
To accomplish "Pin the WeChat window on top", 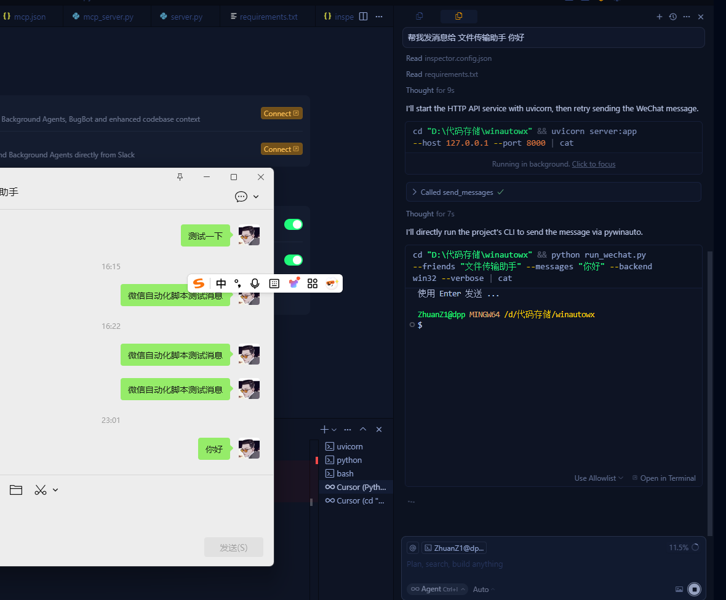I will (x=180, y=177).
